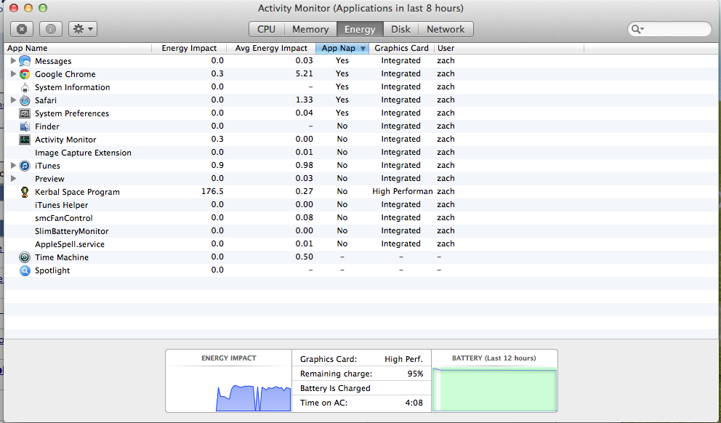This screenshot has width=721, height=423.
Task: Sort by Graphics Card column
Action: pyautogui.click(x=401, y=48)
